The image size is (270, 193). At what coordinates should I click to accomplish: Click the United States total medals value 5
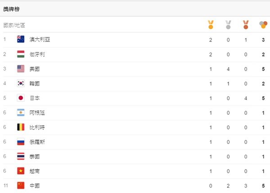point(263,69)
